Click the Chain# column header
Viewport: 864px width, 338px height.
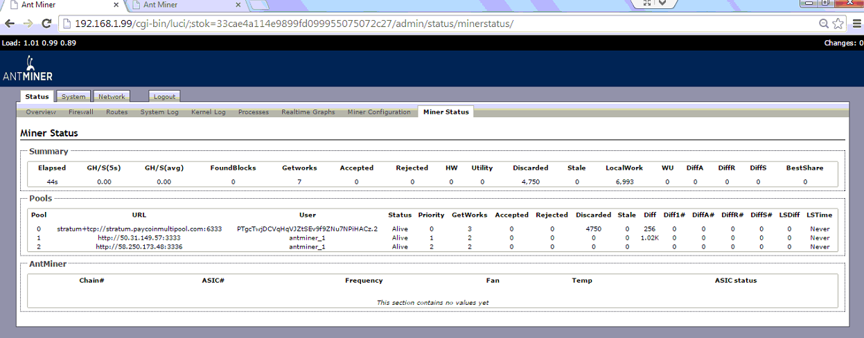[91, 281]
